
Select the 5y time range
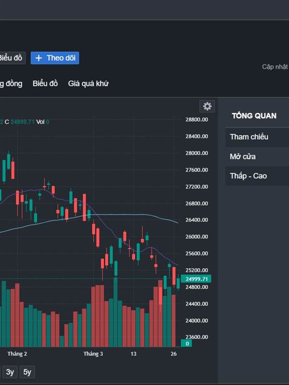[27, 372]
